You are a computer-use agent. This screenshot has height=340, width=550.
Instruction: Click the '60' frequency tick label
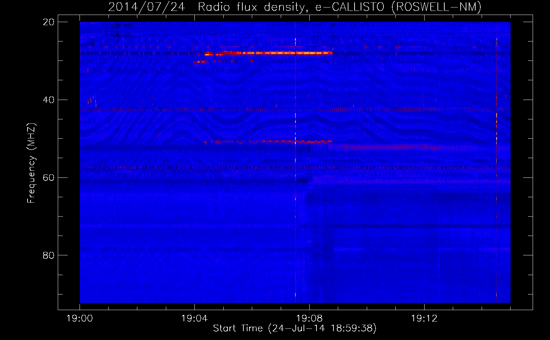[x=49, y=178]
